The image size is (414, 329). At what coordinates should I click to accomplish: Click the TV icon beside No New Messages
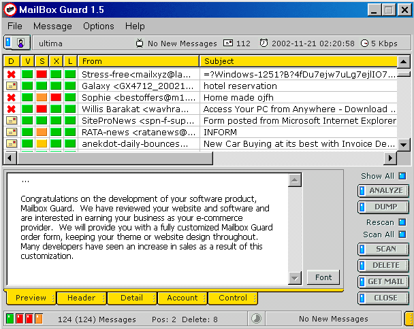140,43
